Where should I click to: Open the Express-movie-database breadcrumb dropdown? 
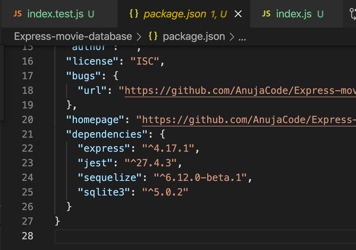74,36
